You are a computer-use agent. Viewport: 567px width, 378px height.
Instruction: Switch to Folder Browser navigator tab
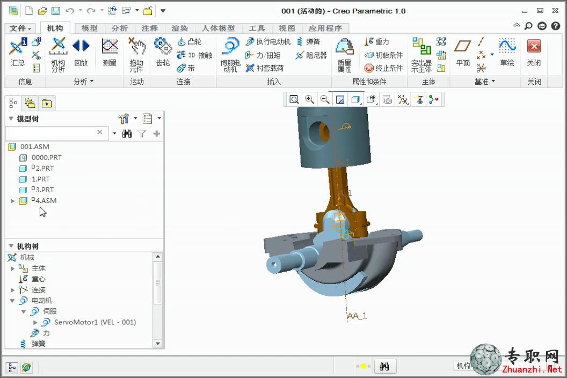click(x=30, y=104)
